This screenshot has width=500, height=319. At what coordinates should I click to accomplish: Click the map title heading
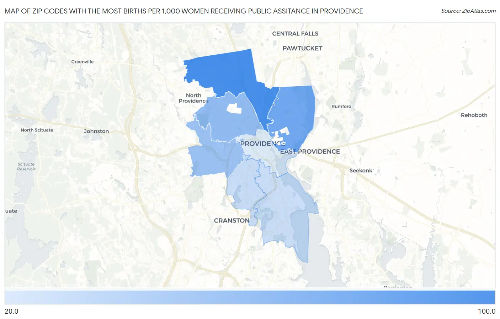pos(184,11)
